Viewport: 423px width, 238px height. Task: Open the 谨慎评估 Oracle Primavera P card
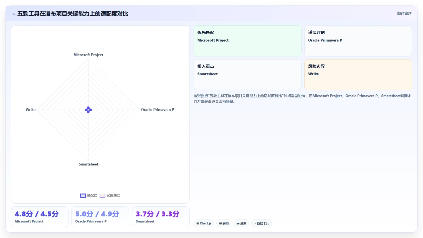click(358, 41)
